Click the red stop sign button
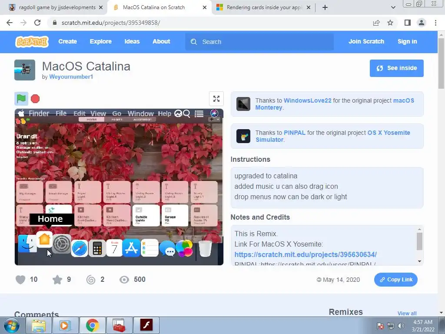Image resolution: width=445 pixels, height=334 pixels. [x=35, y=99]
